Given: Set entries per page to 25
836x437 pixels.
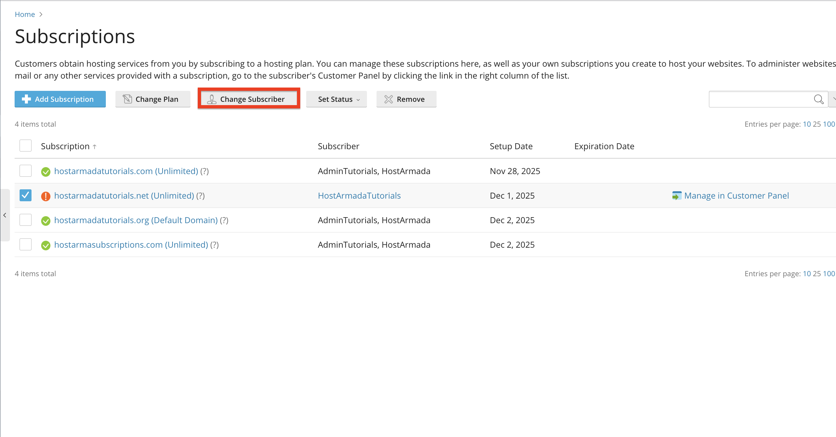Looking at the screenshot, I should 817,124.
